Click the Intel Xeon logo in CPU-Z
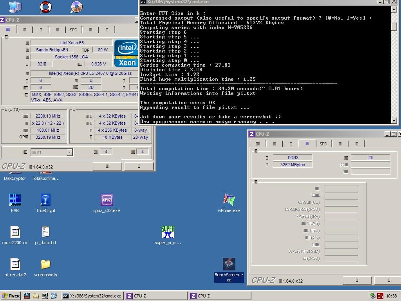Screen dimensions: 401x301 pyautogui.click(x=126, y=53)
